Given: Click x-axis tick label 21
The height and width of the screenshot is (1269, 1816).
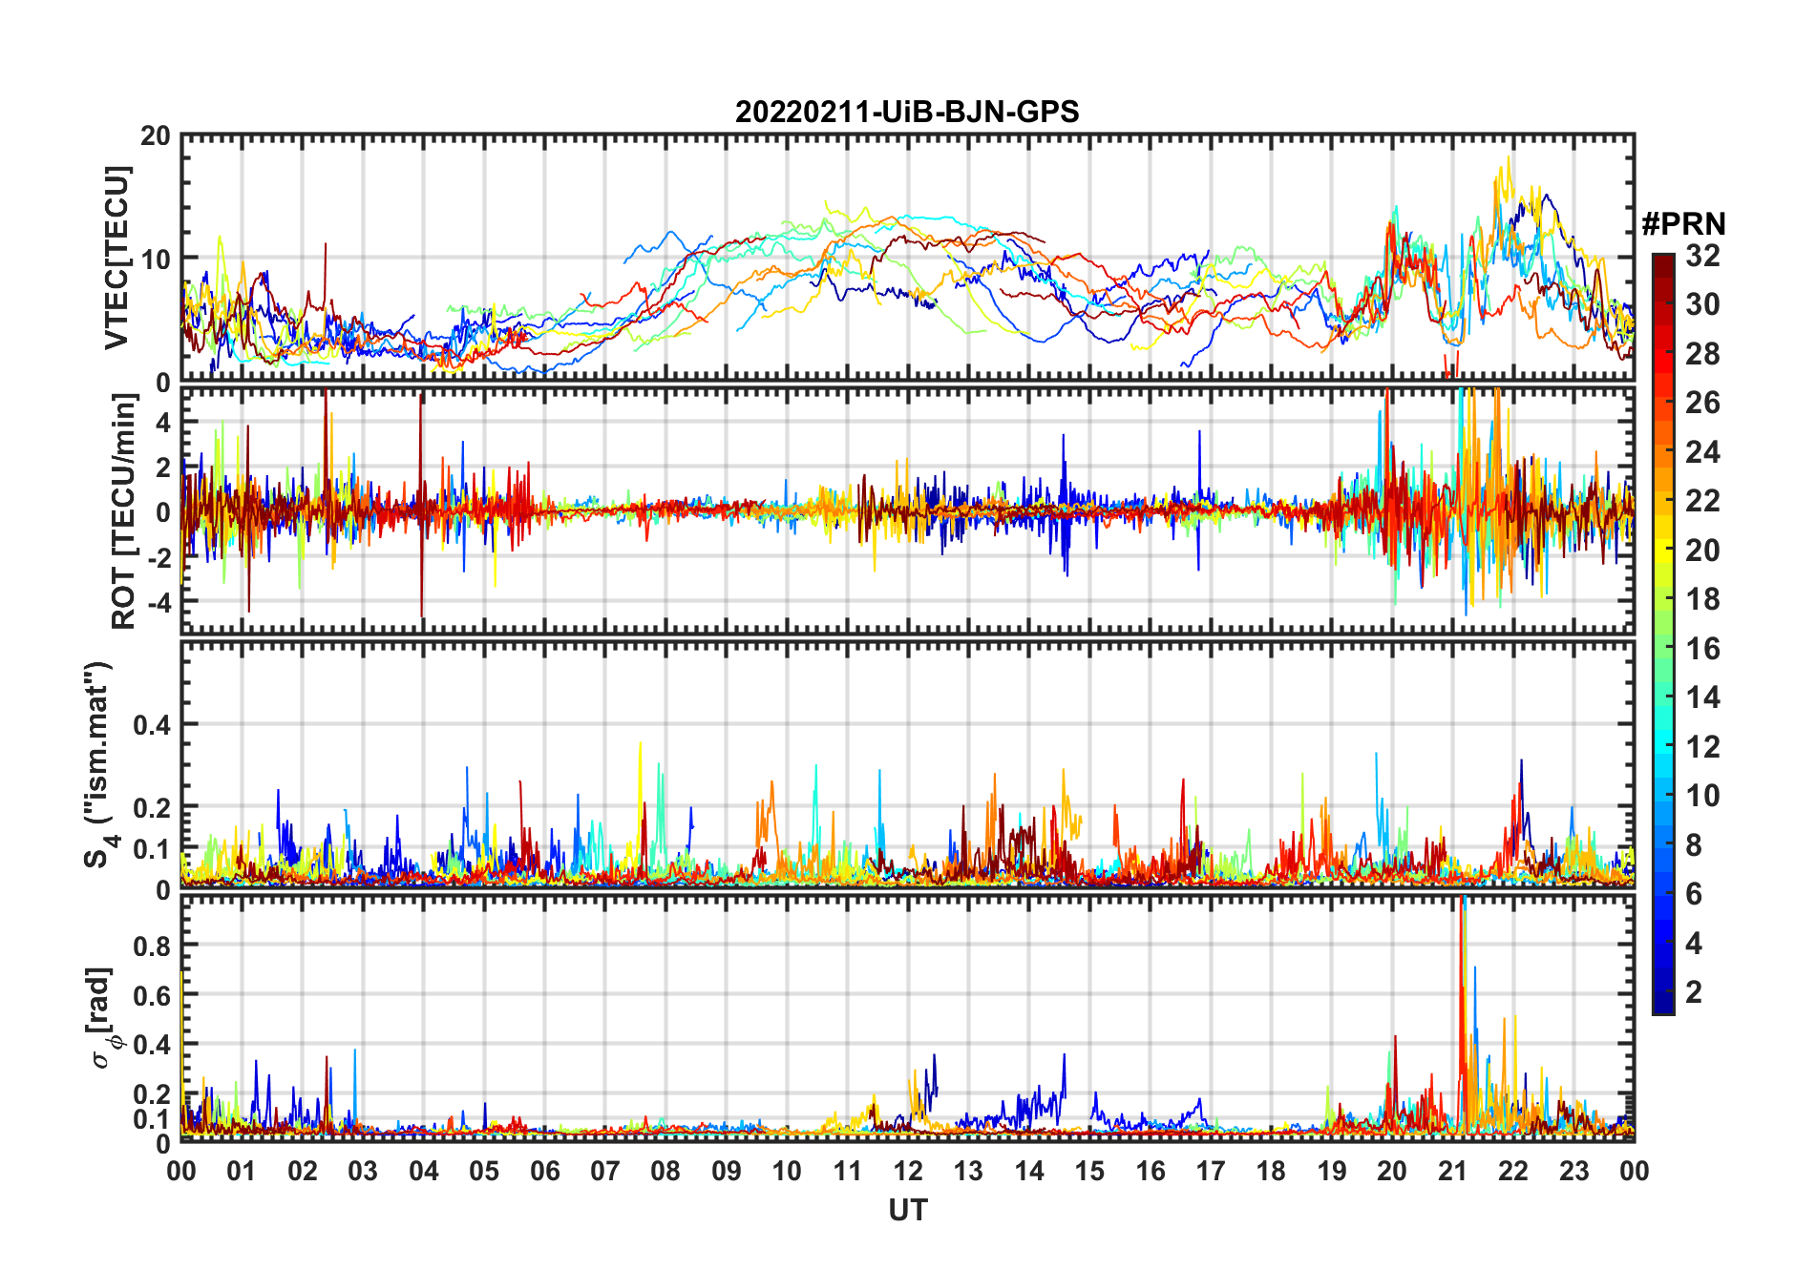Looking at the screenshot, I should (1452, 1171).
